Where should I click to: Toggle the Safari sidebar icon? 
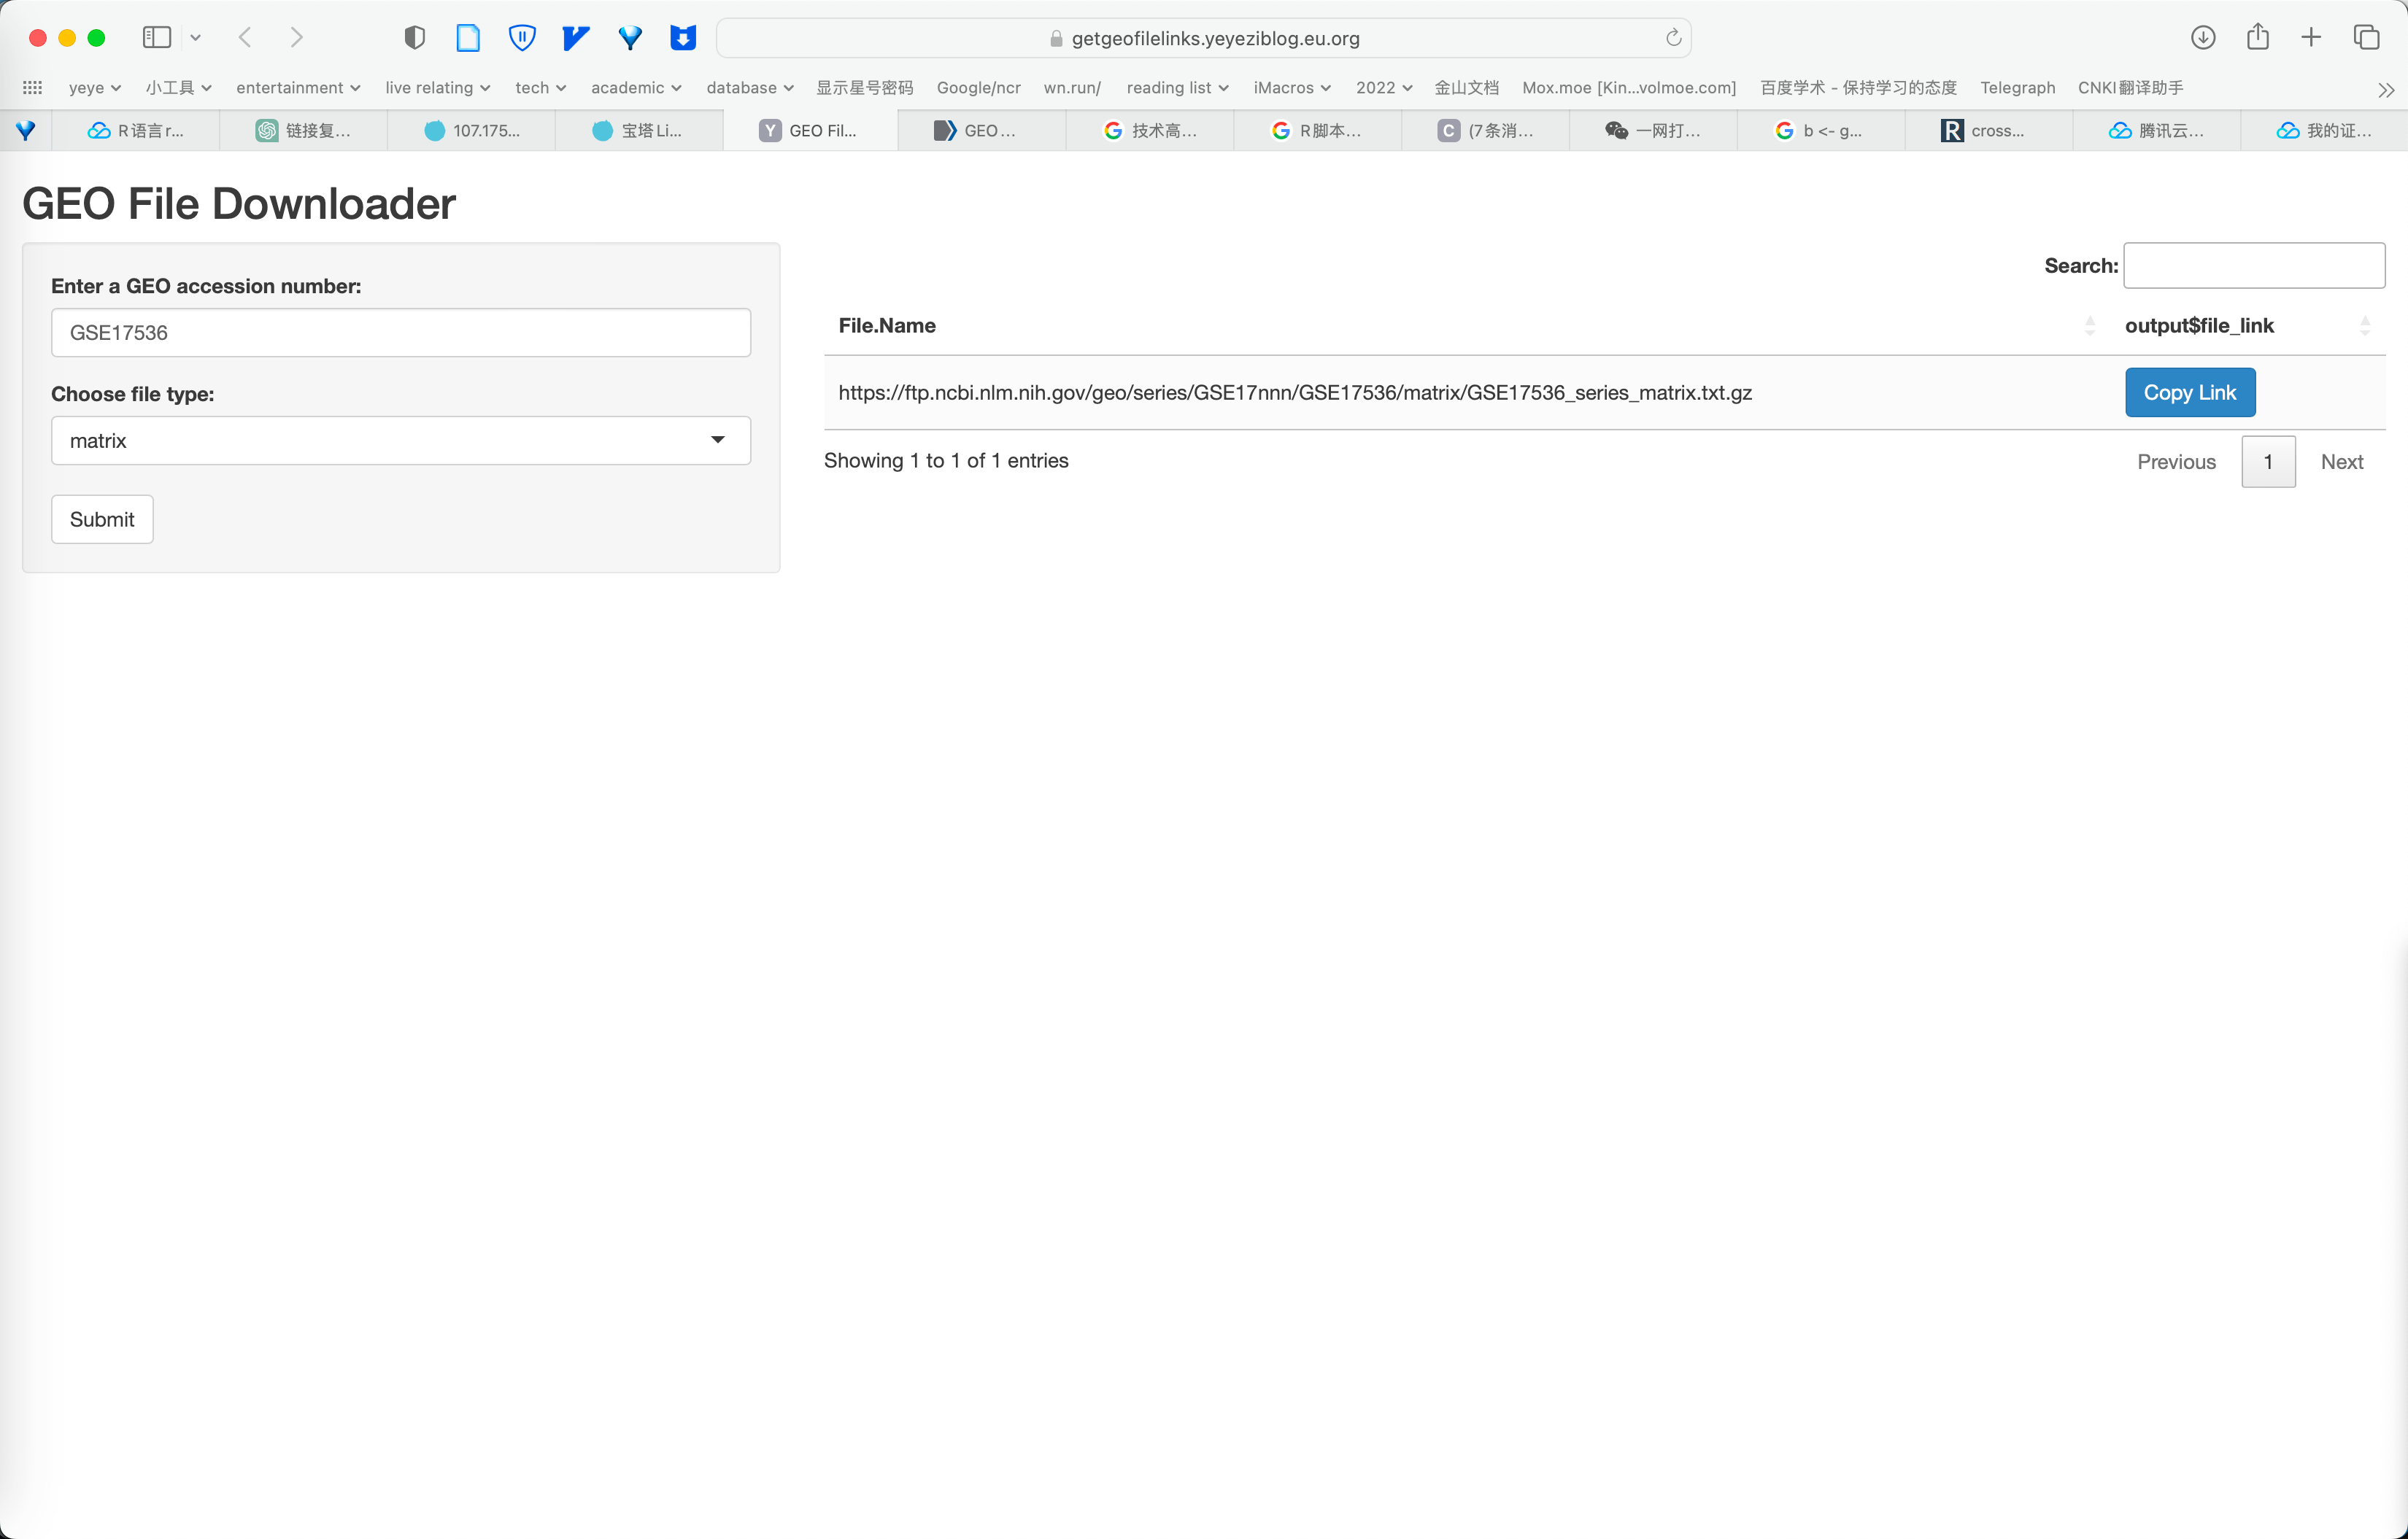(x=157, y=38)
